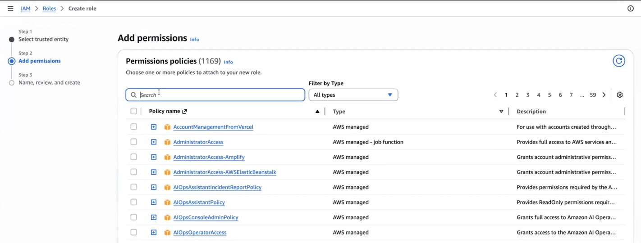This screenshot has width=641, height=243.
Task: Go to page 6 of policies
Action: (560, 95)
